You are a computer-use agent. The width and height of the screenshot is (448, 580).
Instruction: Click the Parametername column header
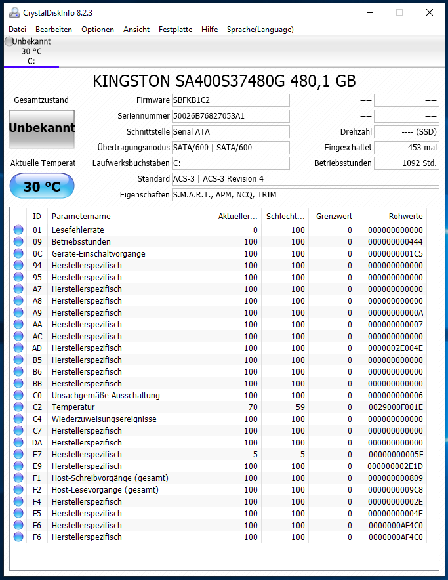coord(131,217)
